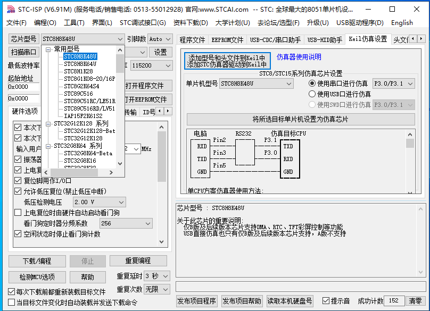The image size is (430, 311).
Task: Collapse the STC32G12K128 系列 node
Action: point(48,124)
